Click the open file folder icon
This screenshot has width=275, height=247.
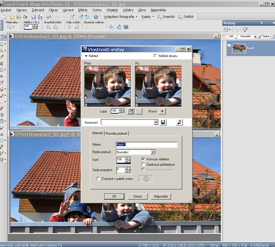(x=12, y=17)
